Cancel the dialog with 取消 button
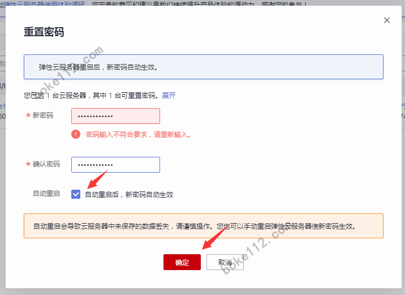Image resolution: width=405 pixels, height=295 pixels. tap(225, 262)
